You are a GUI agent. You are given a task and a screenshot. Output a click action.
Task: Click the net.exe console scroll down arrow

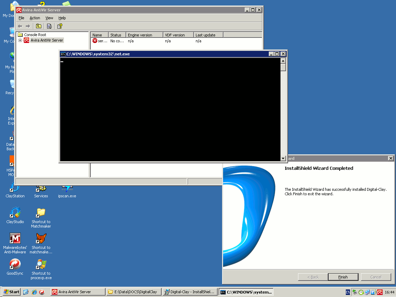pyautogui.click(x=283, y=158)
